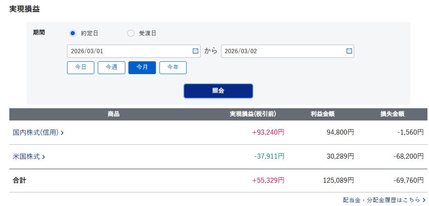429x206 pixels.
Task: Click the 今日 period button
Action: click(81, 68)
